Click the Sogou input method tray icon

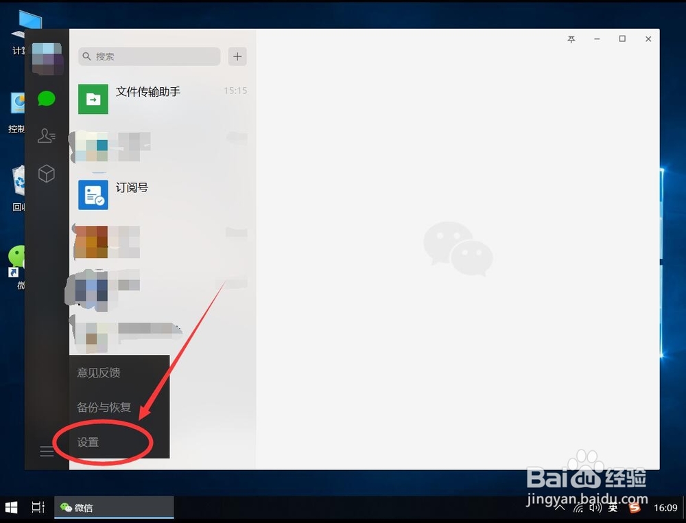[x=635, y=508]
